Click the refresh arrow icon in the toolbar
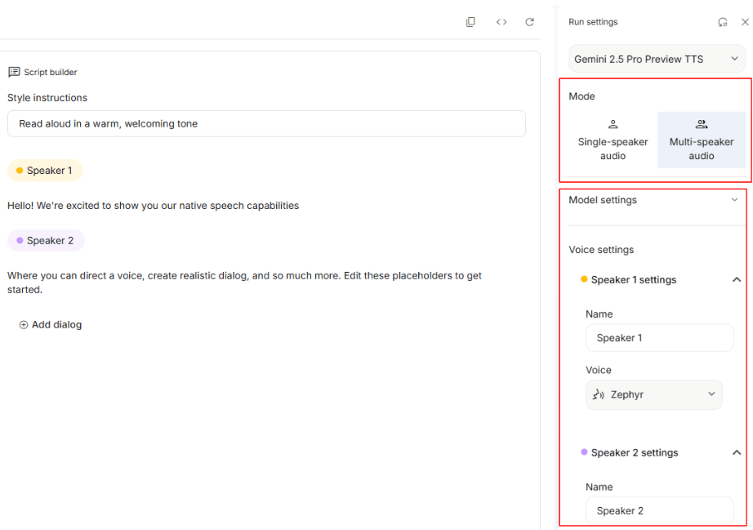The image size is (753, 530). tap(530, 22)
